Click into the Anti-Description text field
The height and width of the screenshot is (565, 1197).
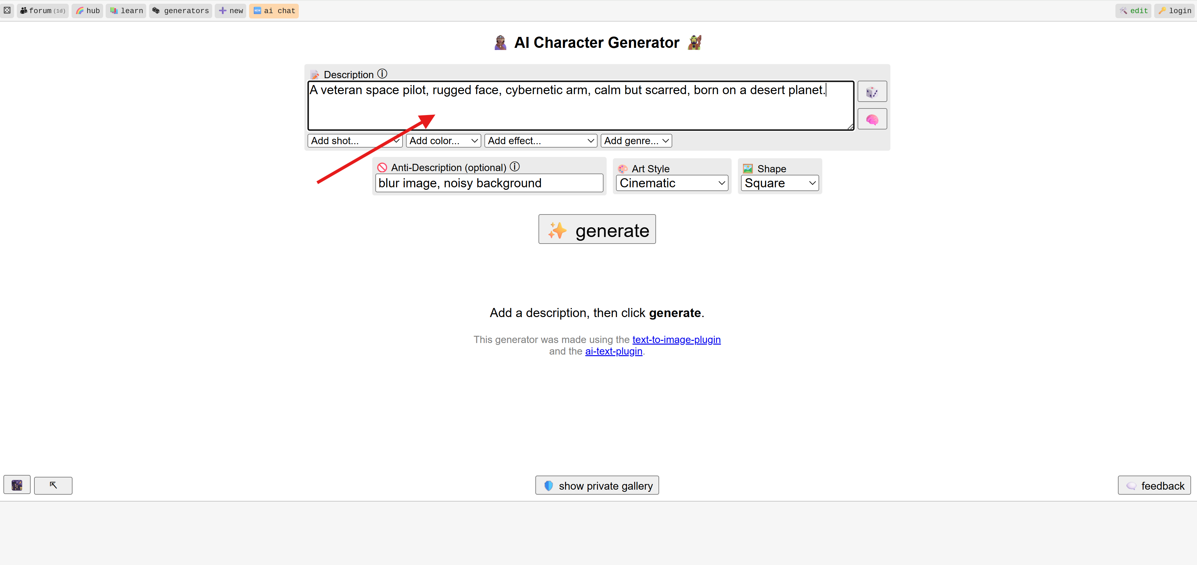pyautogui.click(x=489, y=183)
